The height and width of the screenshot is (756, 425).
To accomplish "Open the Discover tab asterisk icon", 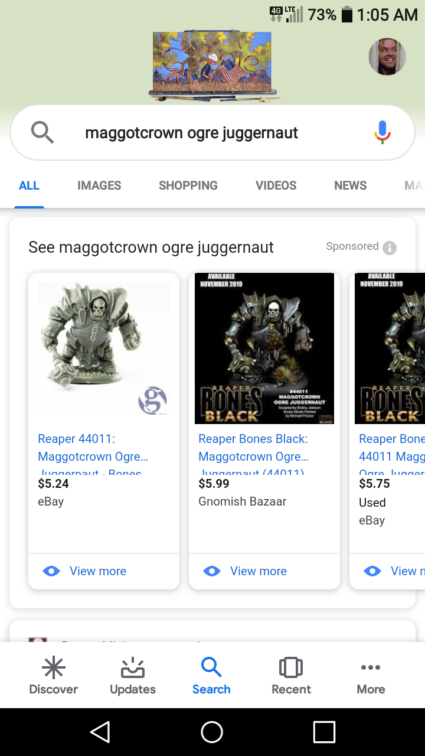I will click(54, 667).
